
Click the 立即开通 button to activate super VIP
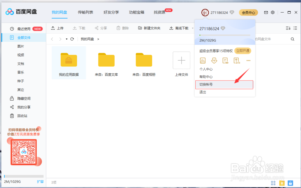click(x=243, y=51)
